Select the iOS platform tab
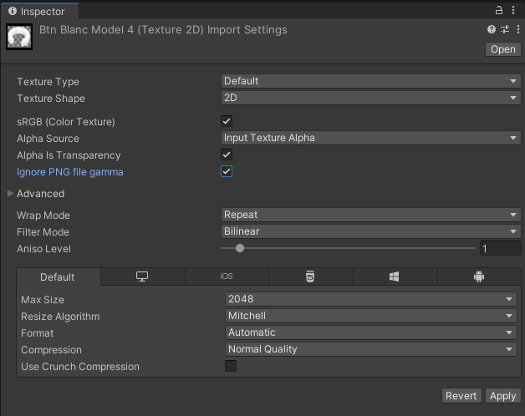Viewport: 525px width, 416px height. pos(227,276)
